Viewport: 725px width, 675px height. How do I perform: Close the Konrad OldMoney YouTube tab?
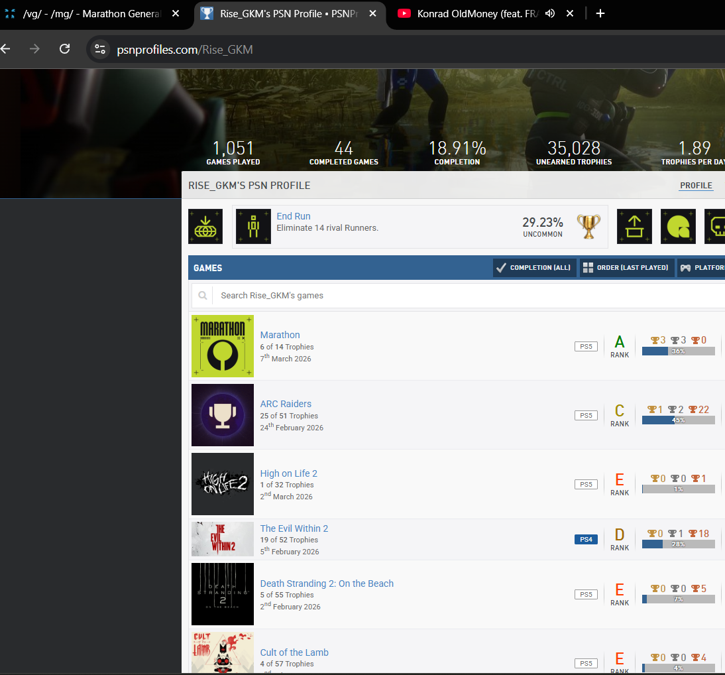[570, 13]
